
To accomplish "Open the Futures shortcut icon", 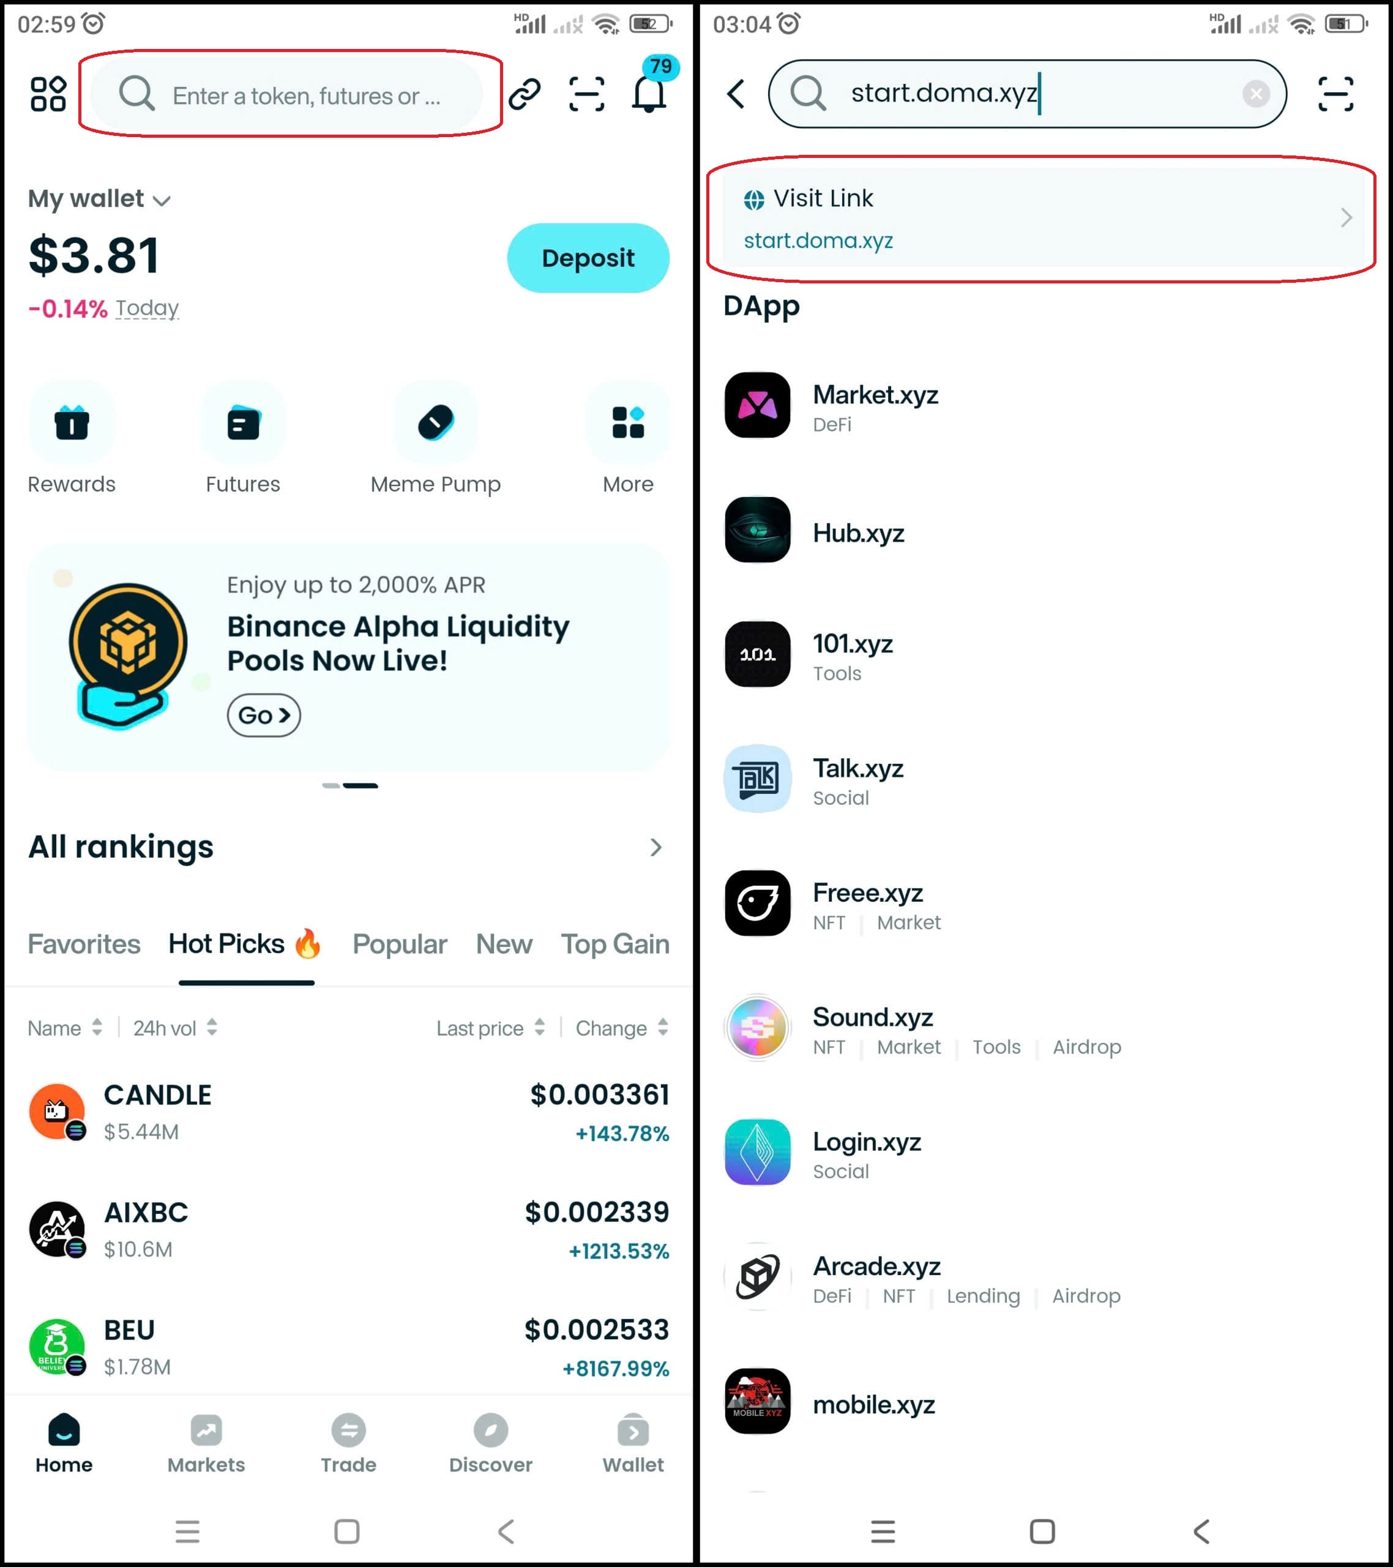I will [243, 423].
